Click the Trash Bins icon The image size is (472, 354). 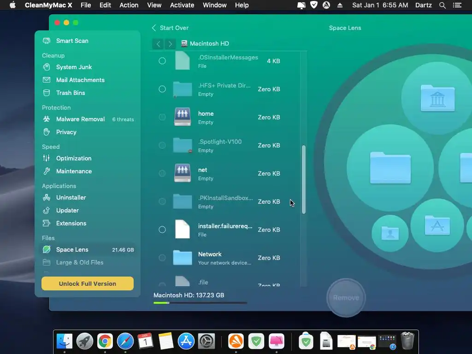pyautogui.click(x=47, y=93)
